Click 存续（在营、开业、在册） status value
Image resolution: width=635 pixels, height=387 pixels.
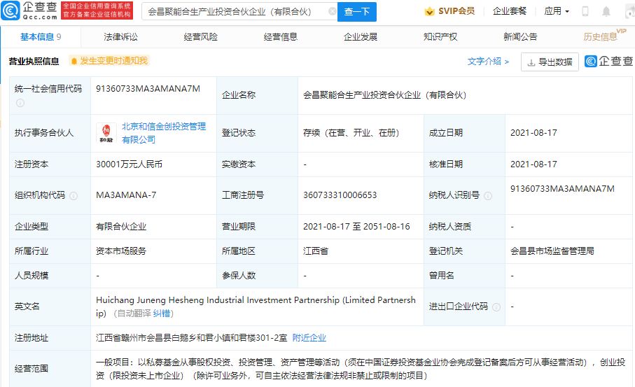coord(351,133)
